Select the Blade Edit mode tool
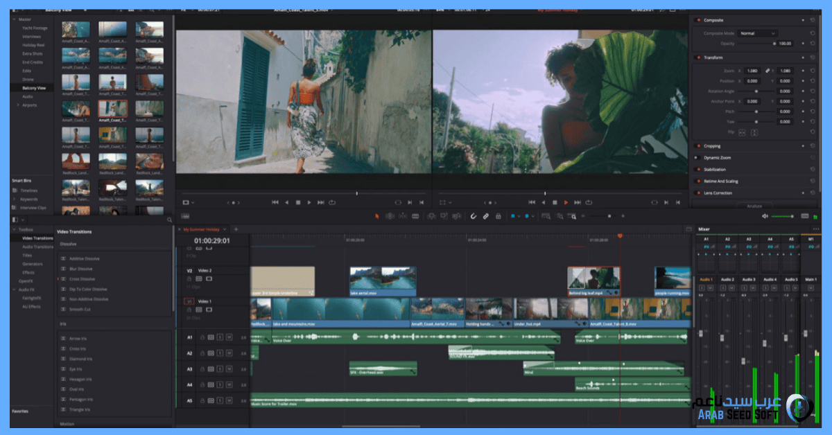The image size is (832, 435). [415, 216]
